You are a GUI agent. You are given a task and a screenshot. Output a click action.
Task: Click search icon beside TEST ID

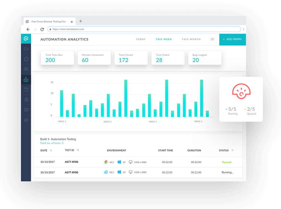78,150
